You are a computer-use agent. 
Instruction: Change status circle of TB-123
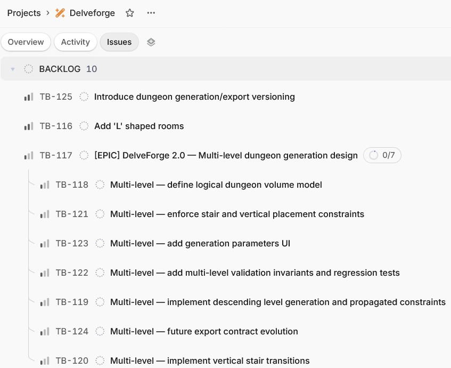(100, 244)
